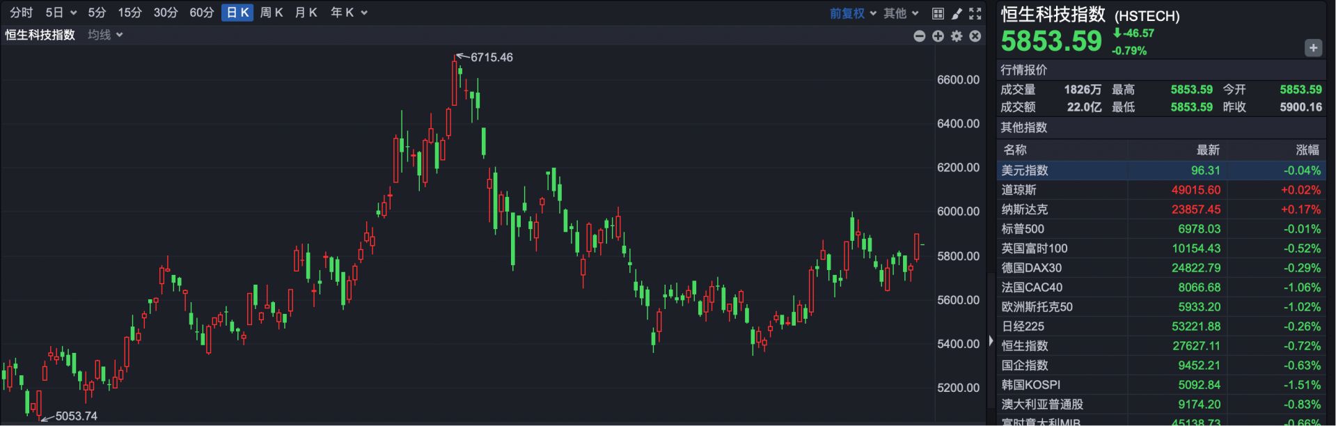Open the chart grid layout icon

pos(938,13)
